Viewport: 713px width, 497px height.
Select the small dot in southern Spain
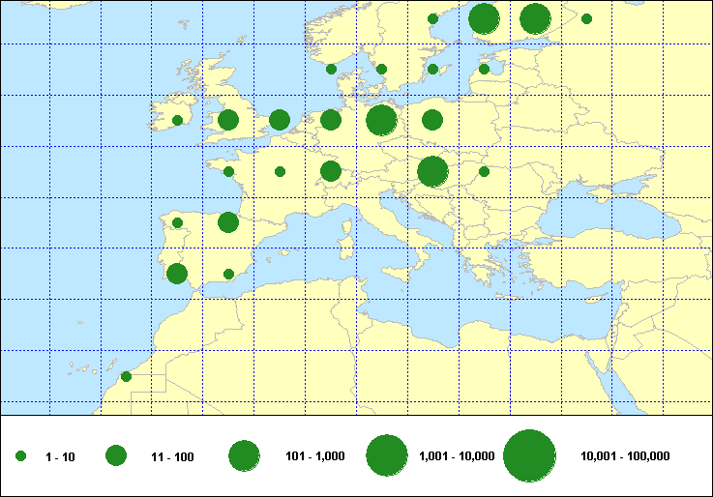(x=228, y=274)
